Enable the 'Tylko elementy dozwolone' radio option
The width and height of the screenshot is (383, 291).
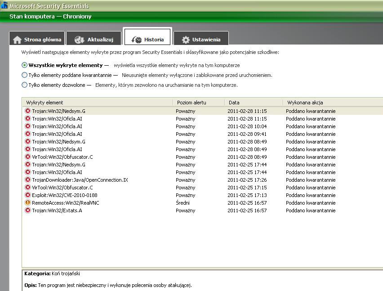(24, 85)
